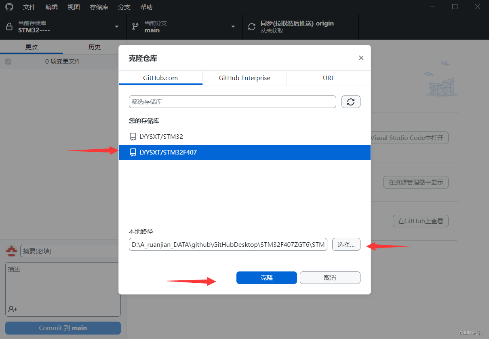Open the 文件 menu

point(30,7)
